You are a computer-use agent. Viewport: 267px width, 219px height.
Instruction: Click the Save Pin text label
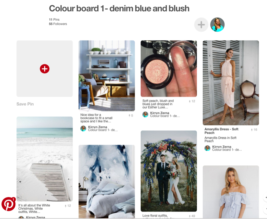[25, 104]
